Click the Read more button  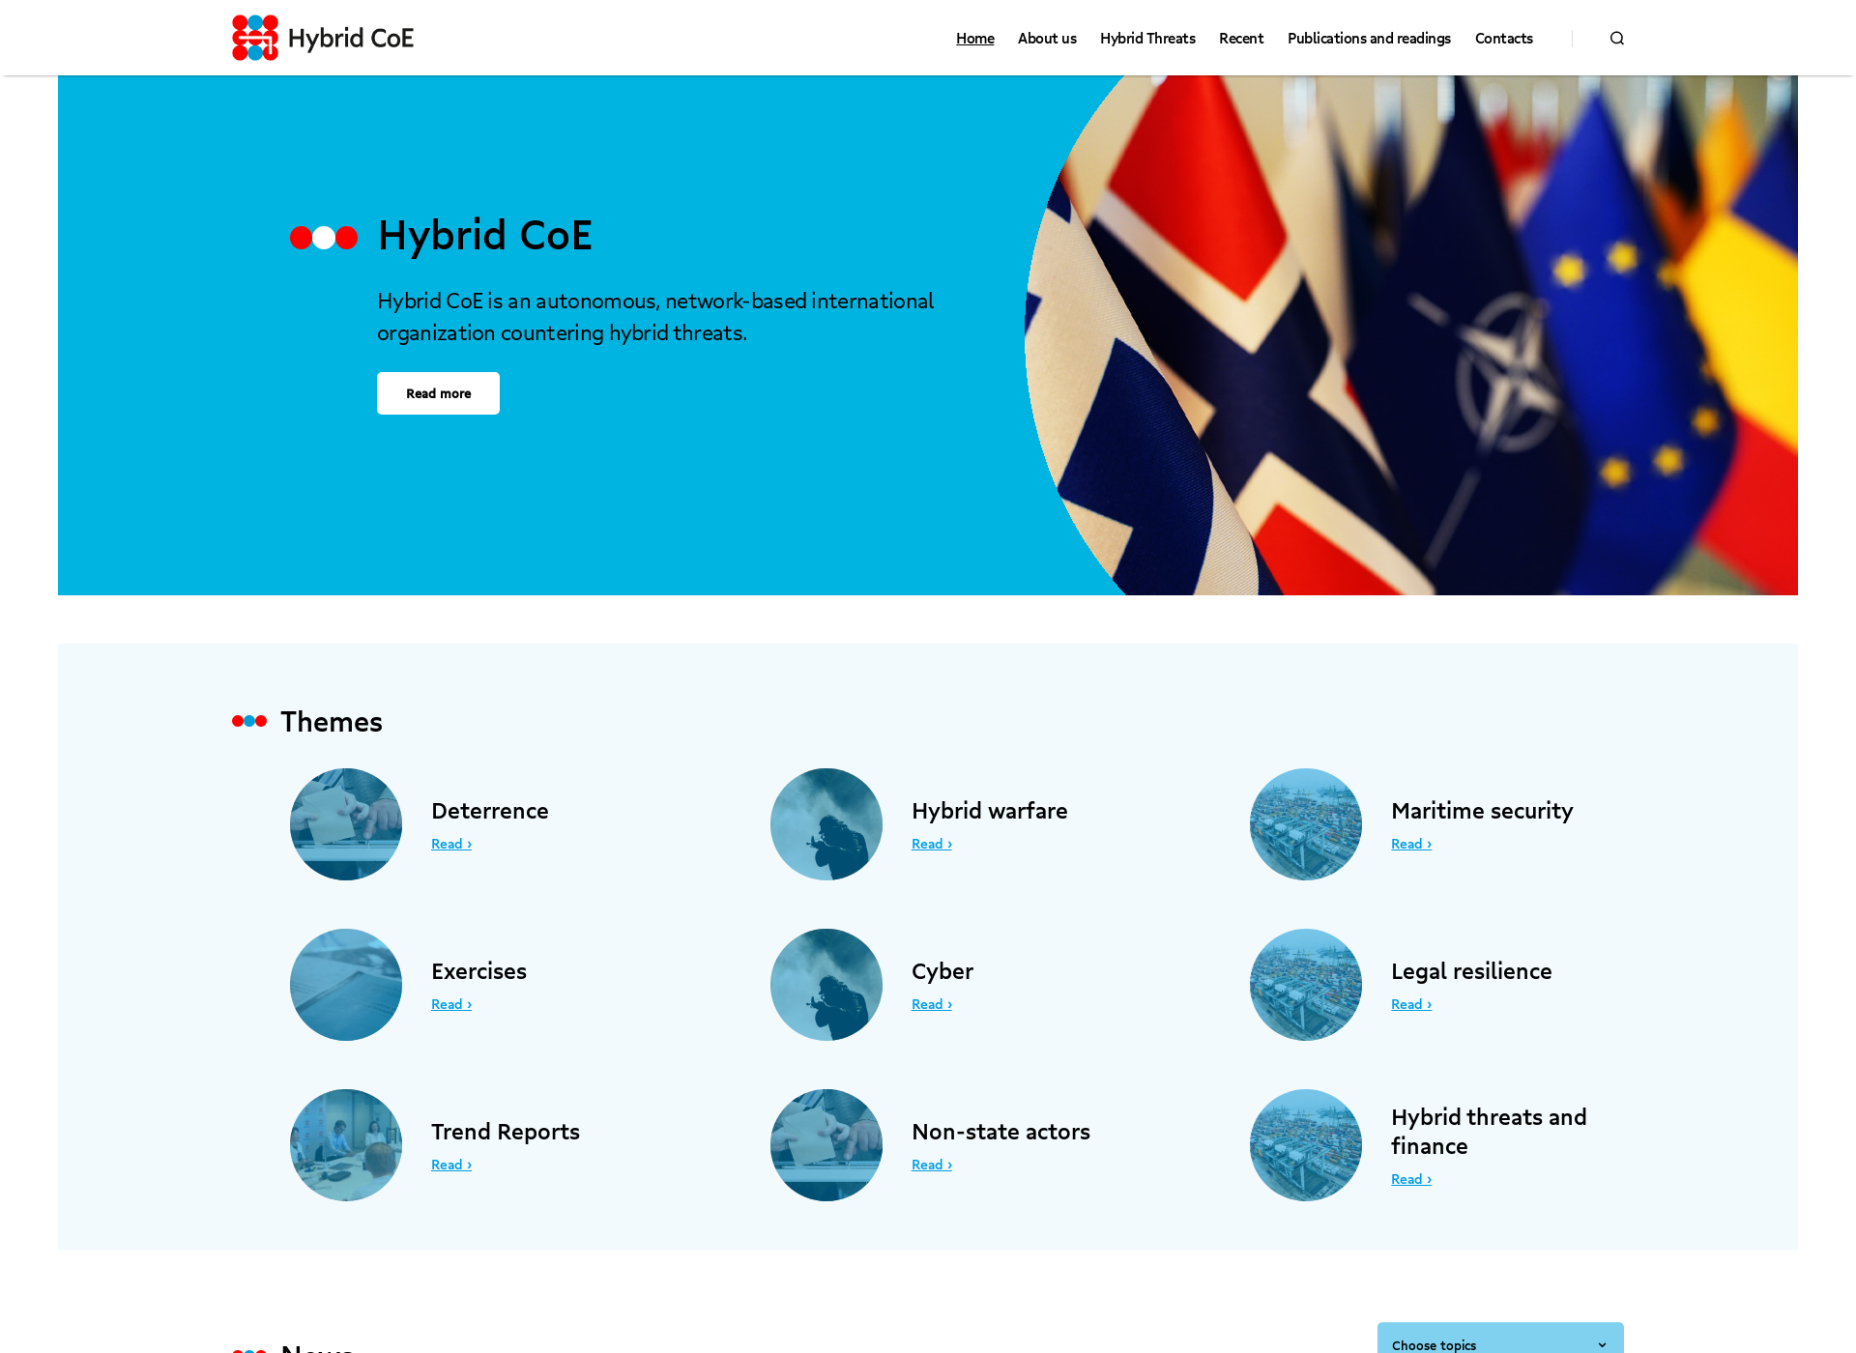(x=438, y=393)
